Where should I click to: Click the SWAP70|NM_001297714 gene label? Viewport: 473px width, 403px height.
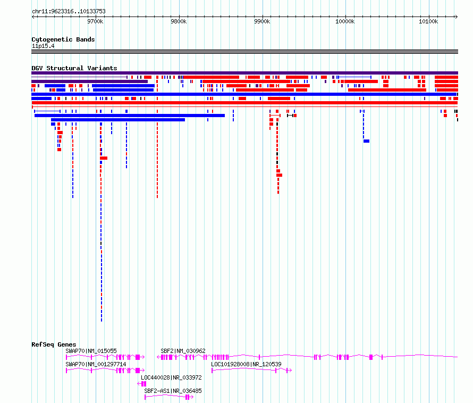point(96,364)
